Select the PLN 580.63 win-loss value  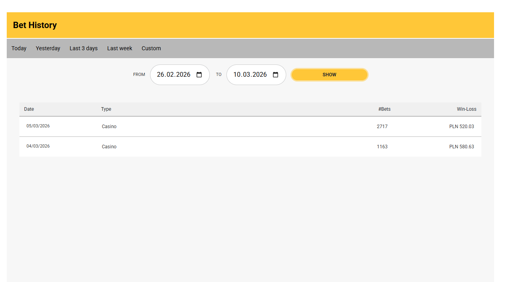point(461,147)
